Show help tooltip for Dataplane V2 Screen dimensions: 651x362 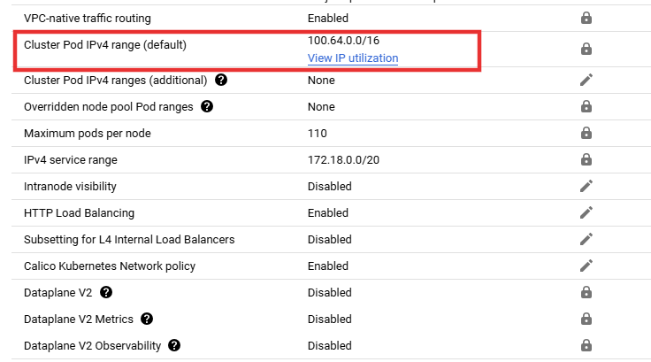pos(106,292)
